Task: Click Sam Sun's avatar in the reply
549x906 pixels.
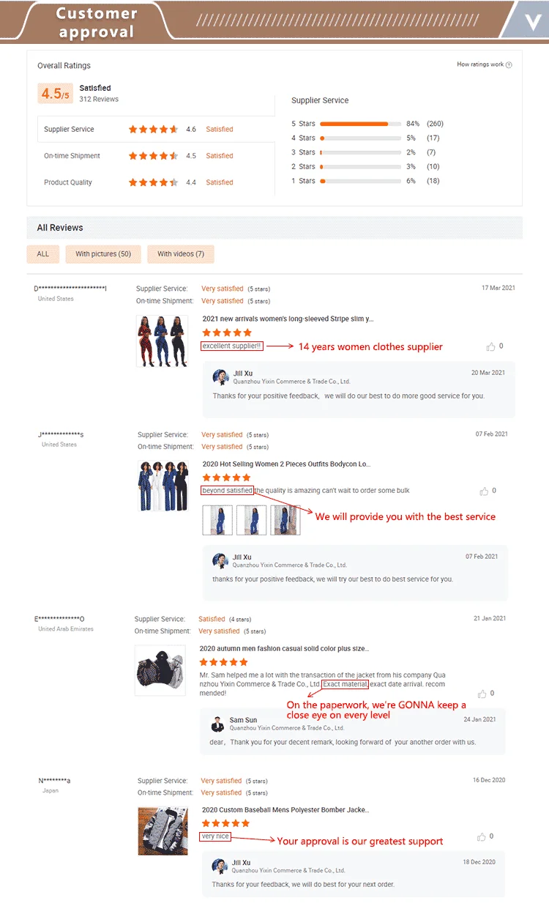Action: tap(217, 724)
